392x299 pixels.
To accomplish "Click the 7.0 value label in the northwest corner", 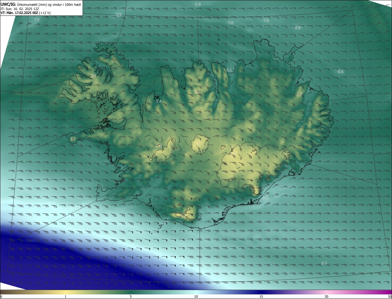I will 37,19.
